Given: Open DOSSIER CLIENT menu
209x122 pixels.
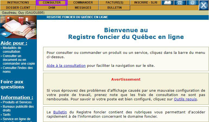Looking at the screenshot, I should [x=18, y=8].
